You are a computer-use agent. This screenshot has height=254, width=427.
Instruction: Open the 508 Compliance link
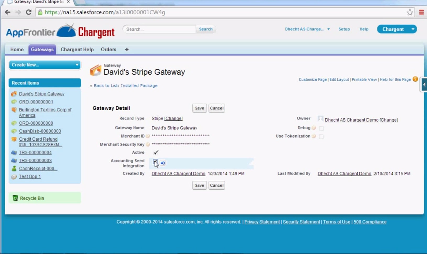(x=370, y=222)
